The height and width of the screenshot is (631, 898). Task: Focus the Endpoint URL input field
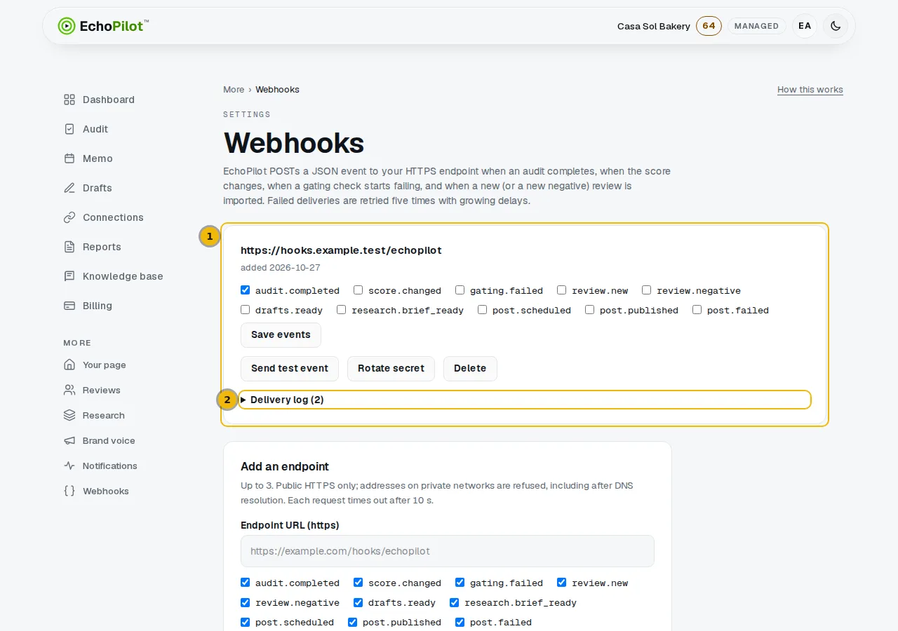click(x=448, y=551)
